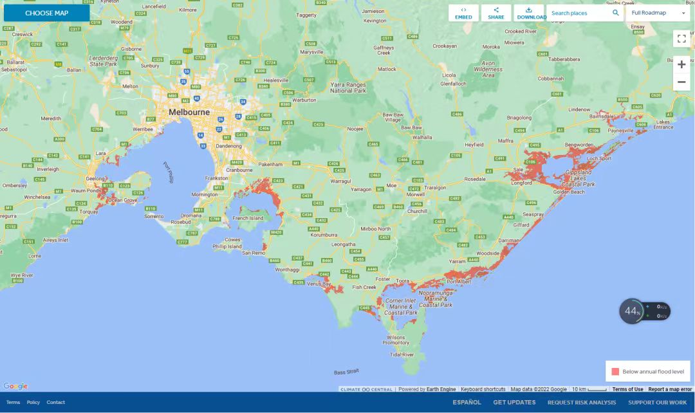This screenshot has height=413, width=695.
Task: Download the map image
Action: tap(529, 14)
